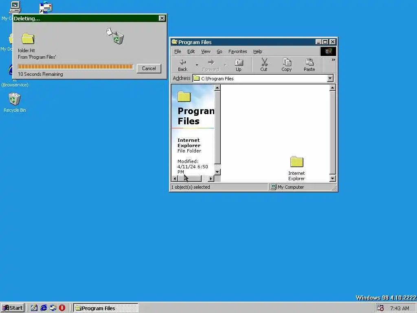Click the info pane vertical scrollbar thumb
Screen dimensions: 417x313
point(217,128)
